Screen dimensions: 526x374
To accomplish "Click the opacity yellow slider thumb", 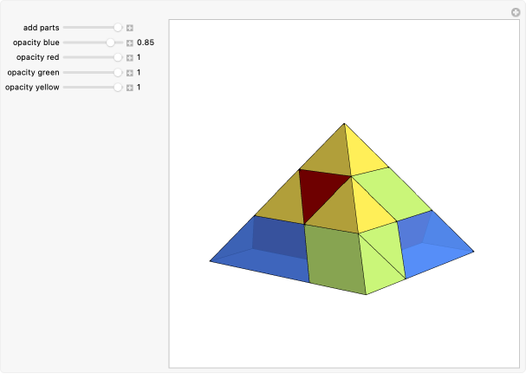I will click(118, 88).
